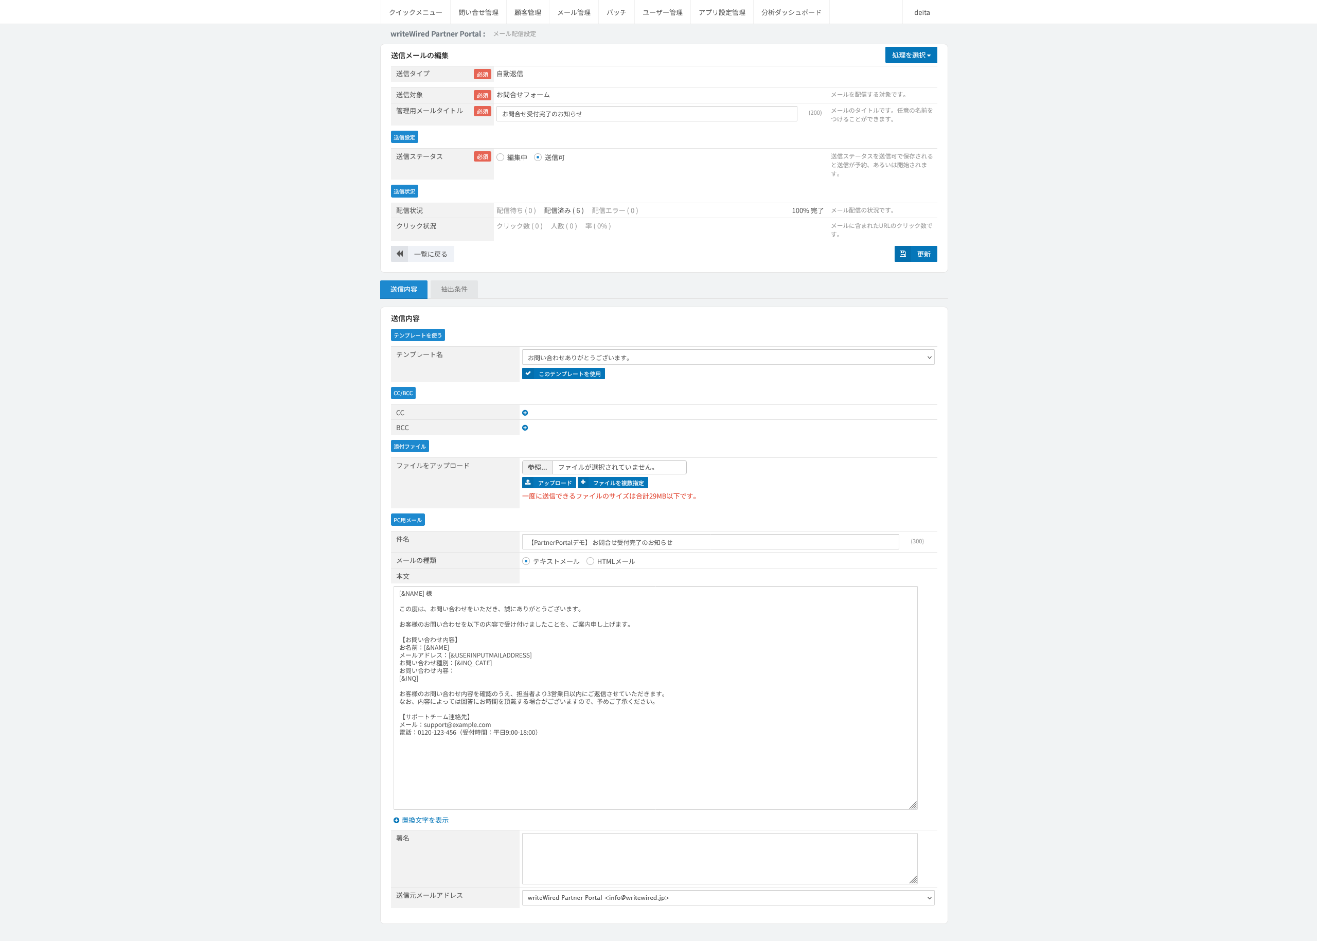
Task: Click the 人数 ( 0 ) value
Action: [564, 226]
